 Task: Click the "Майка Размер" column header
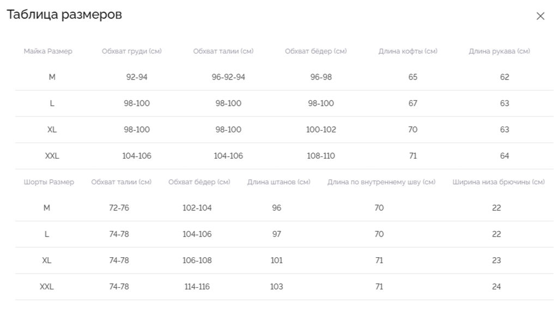(48, 51)
